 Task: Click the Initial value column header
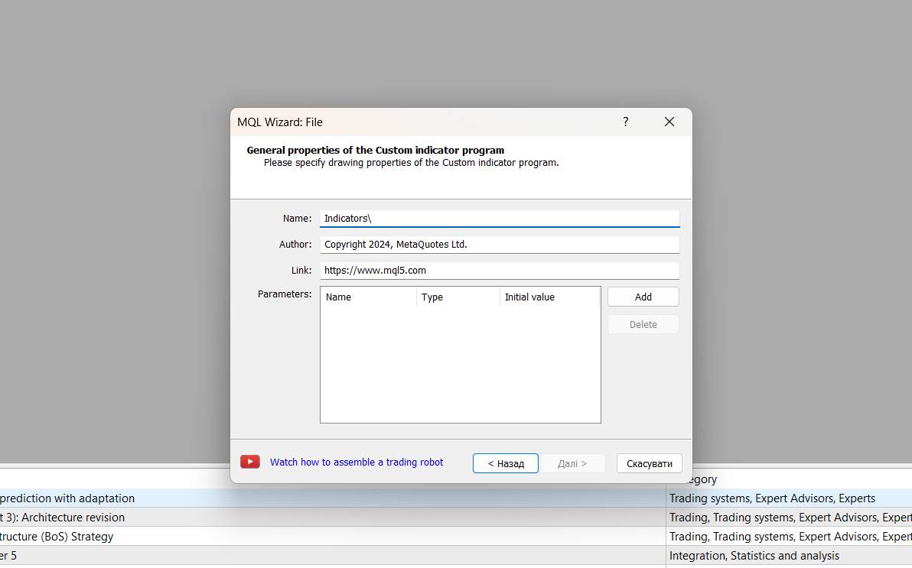549,297
